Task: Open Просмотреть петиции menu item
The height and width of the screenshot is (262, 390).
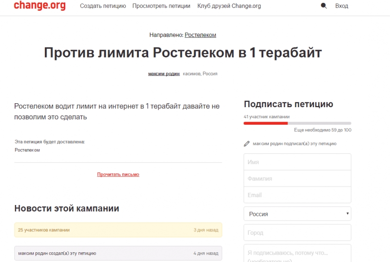Action: (x=161, y=6)
